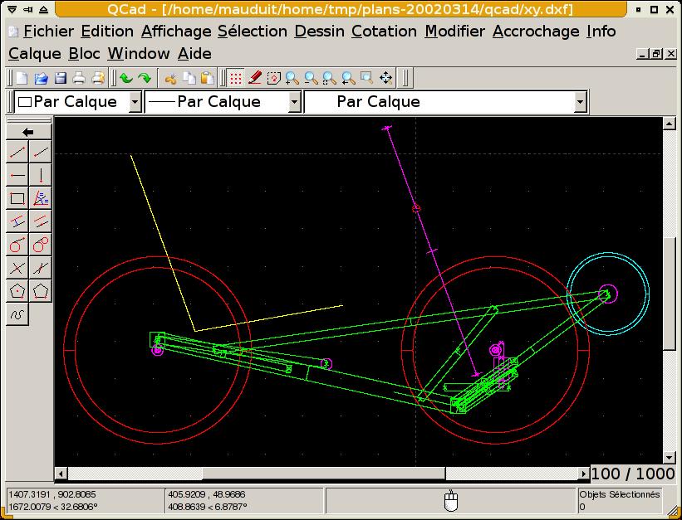Viewport: 682px width, 520px height.
Task: Open the Fichier menu
Action: pos(48,32)
